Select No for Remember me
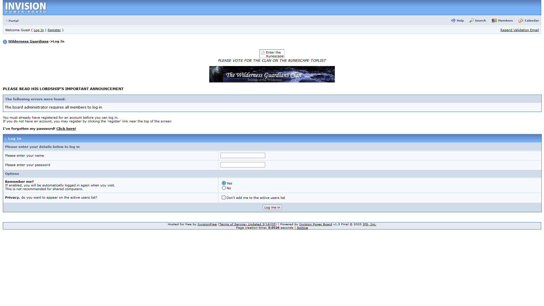Image resolution: width=544 pixels, height=306 pixels. coord(224,188)
